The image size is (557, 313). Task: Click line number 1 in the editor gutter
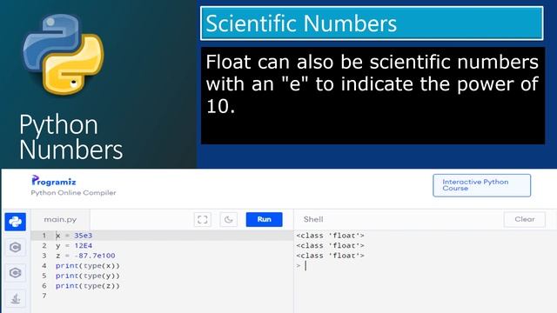coord(44,236)
